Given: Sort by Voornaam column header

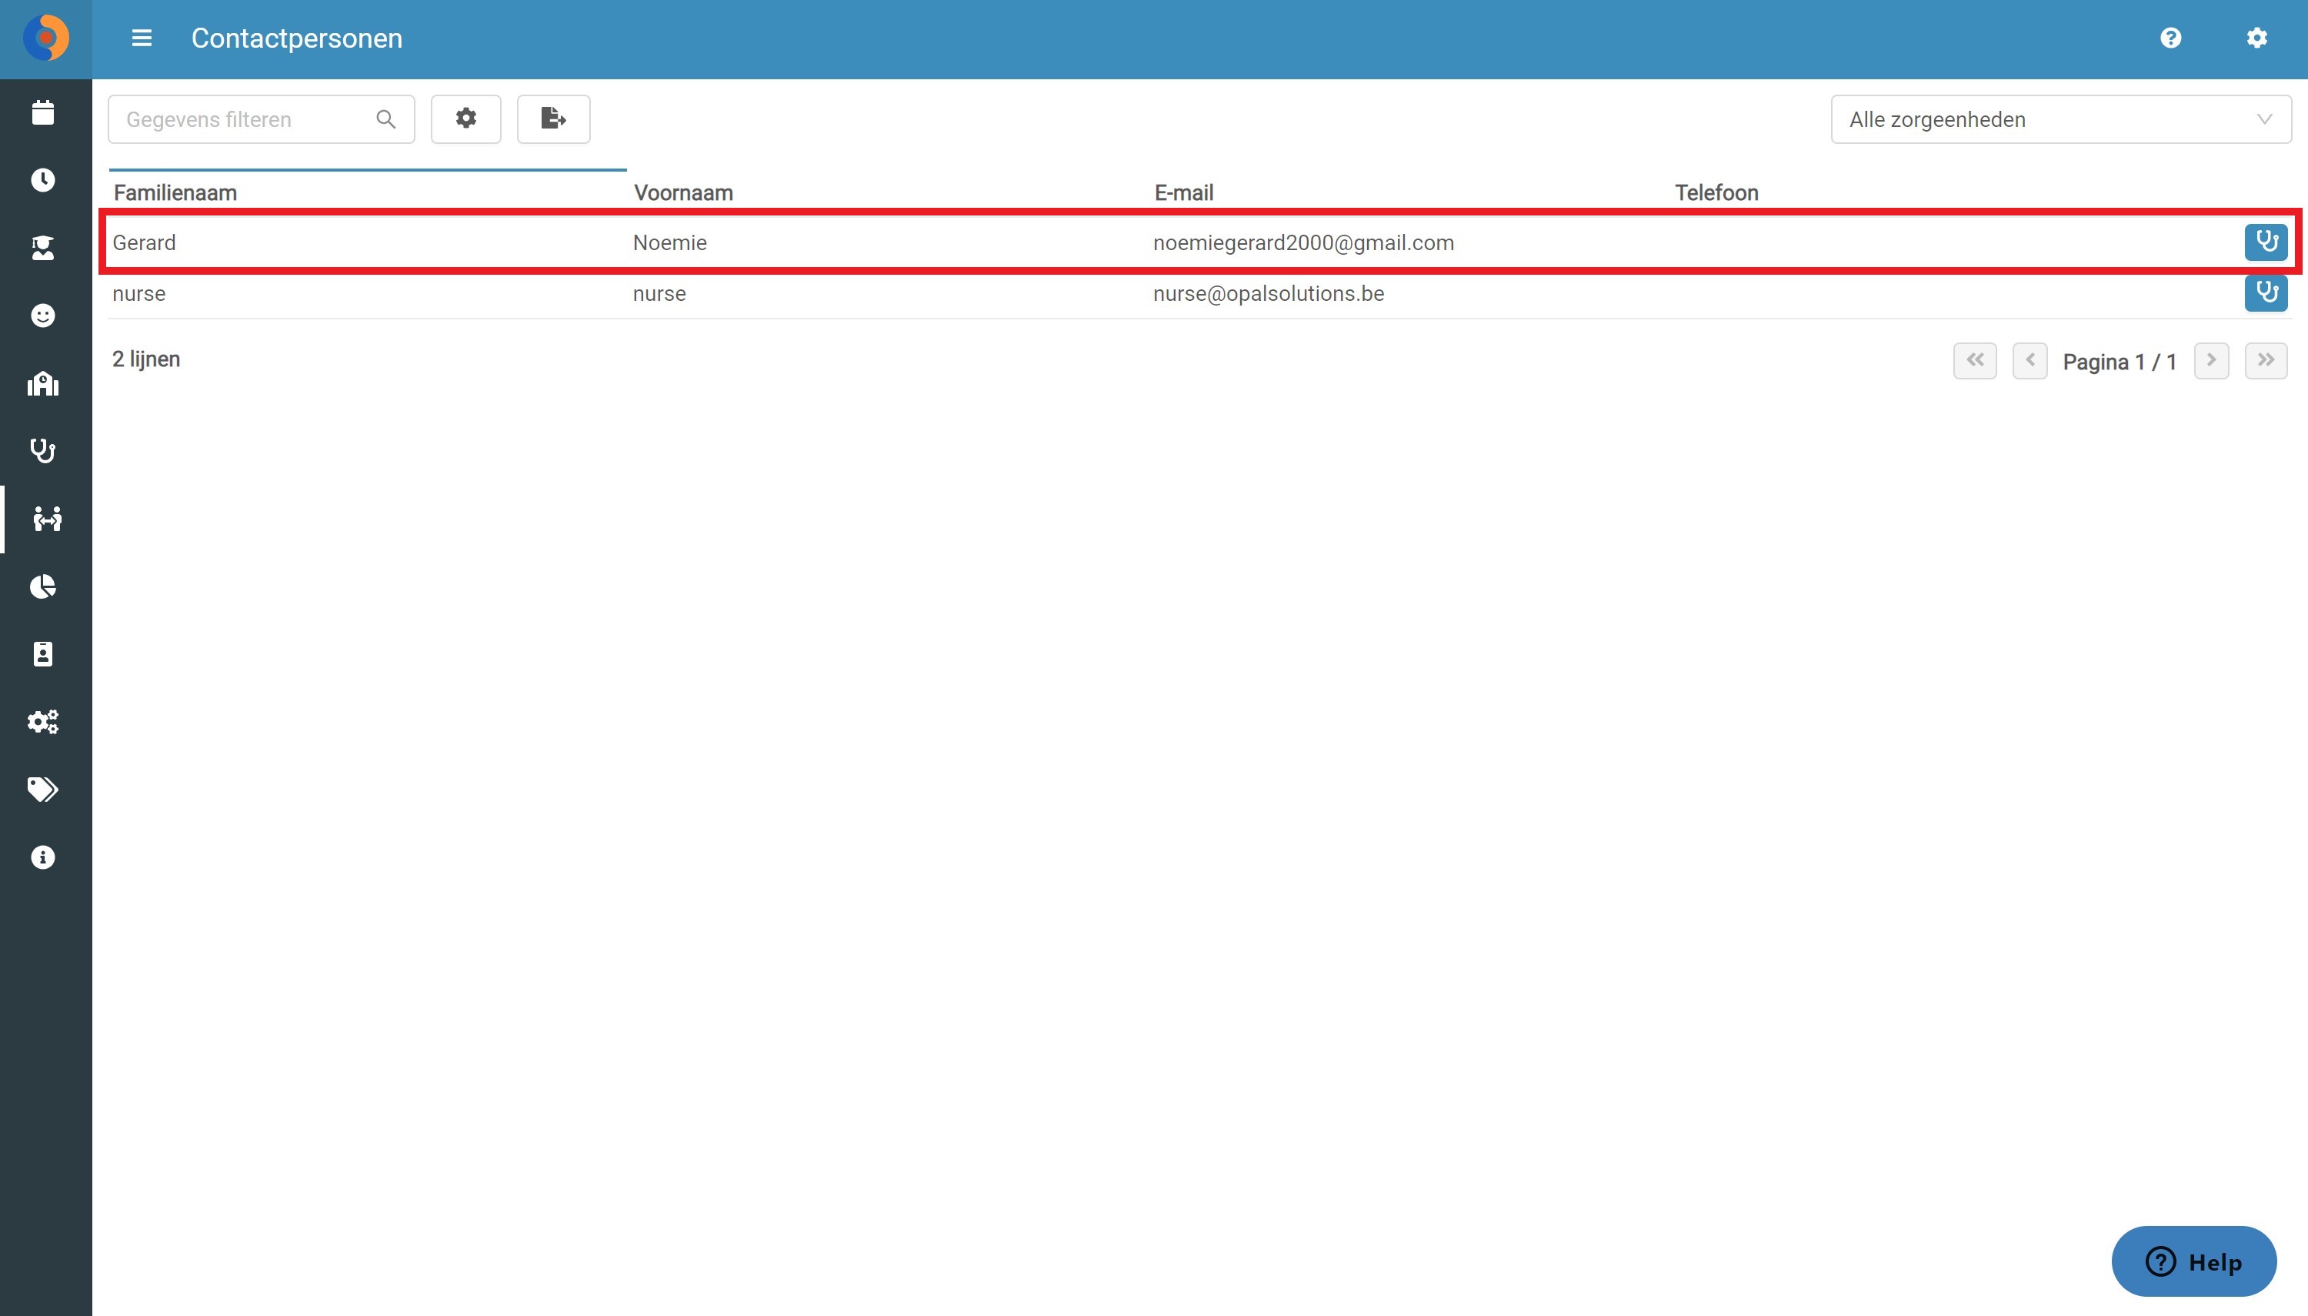Looking at the screenshot, I should (x=683, y=192).
